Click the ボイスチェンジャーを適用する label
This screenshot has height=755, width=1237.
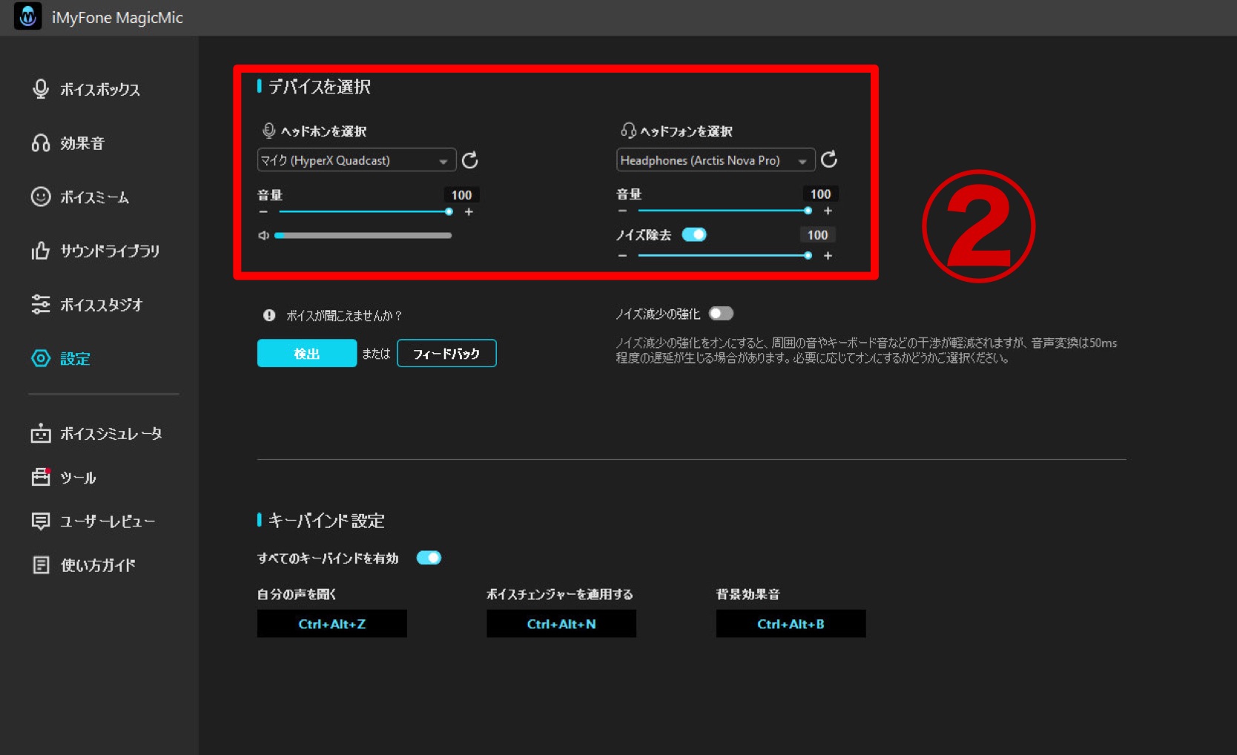tap(560, 594)
